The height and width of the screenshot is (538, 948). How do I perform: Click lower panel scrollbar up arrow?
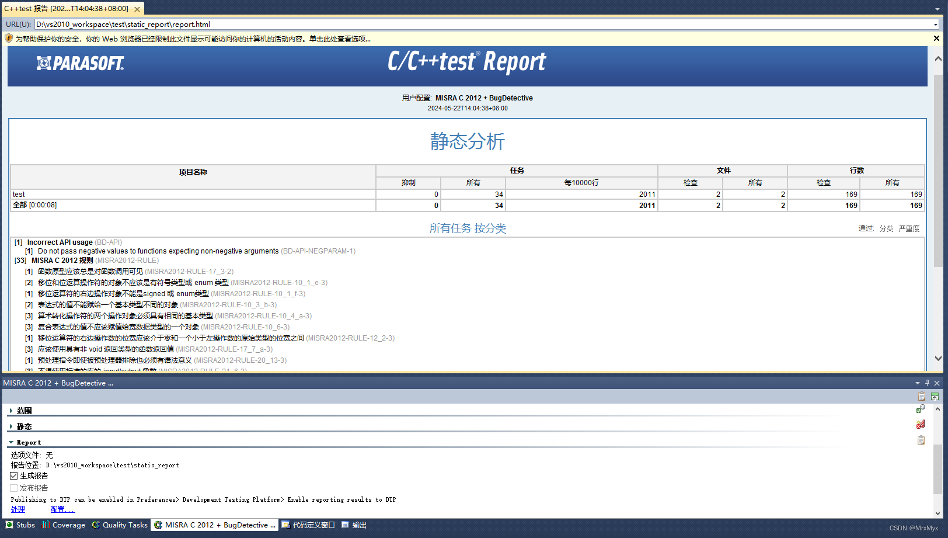click(937, 409)
